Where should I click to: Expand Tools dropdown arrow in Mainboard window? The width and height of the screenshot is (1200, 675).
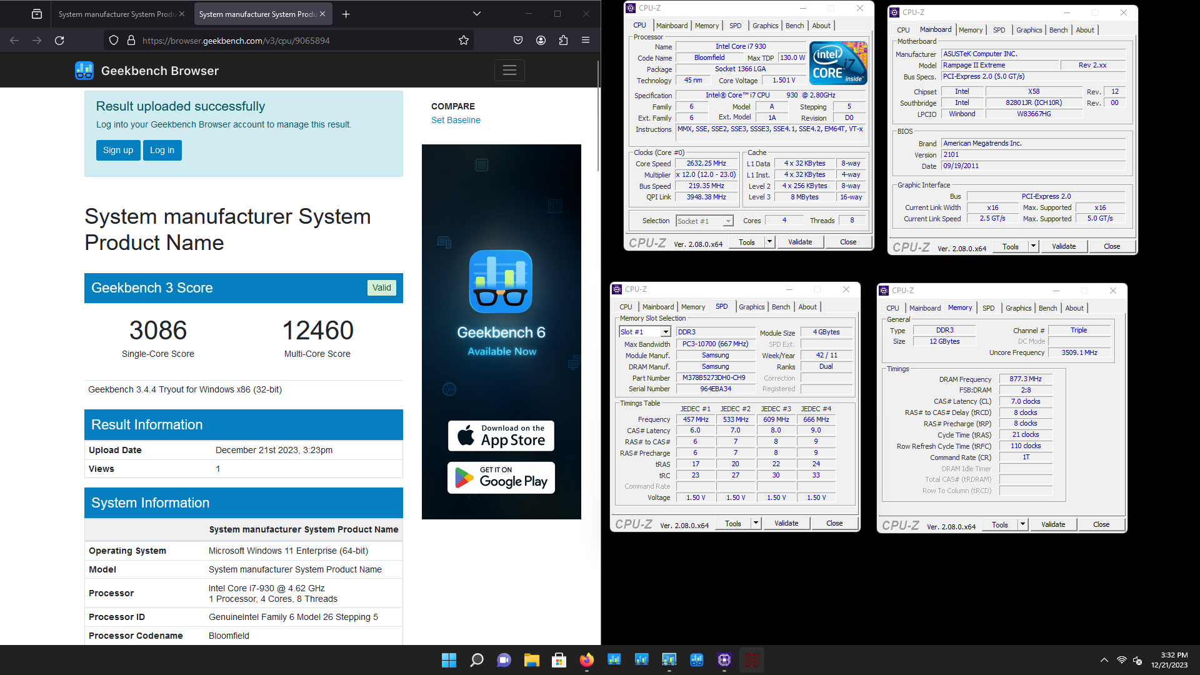coord(1033,246)
